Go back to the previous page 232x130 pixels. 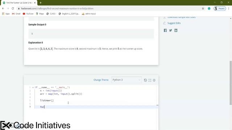coord(3,9)
